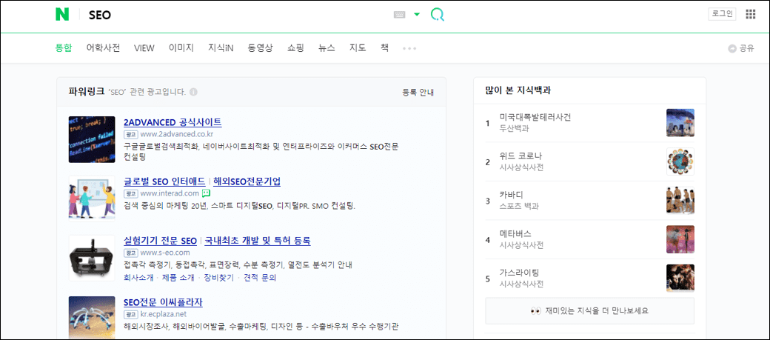Click the 파워링크 ad info icon
Image resolution: width=770 pixels, height=340 pixels.
(x=193, y=92)
